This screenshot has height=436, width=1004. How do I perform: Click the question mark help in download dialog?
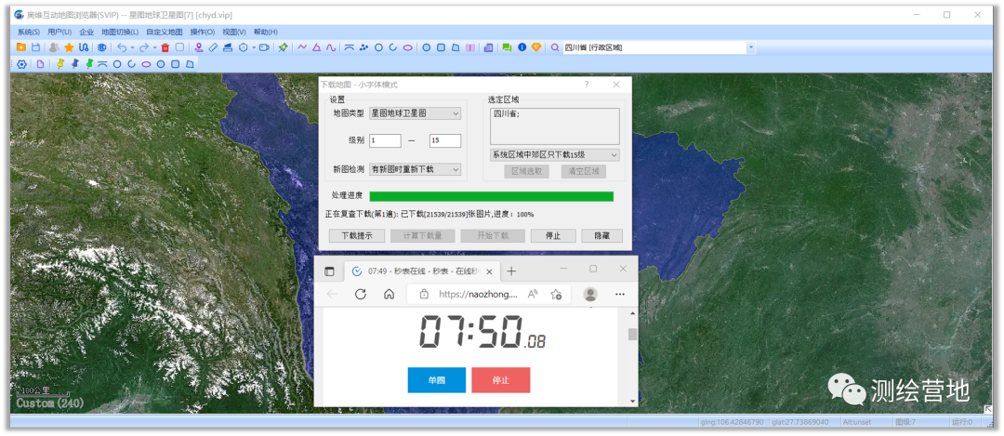pos(587,85)
